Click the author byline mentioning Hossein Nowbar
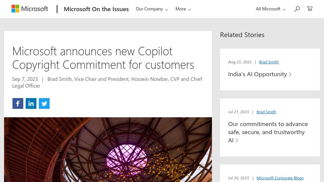 (x=107, y=82)
